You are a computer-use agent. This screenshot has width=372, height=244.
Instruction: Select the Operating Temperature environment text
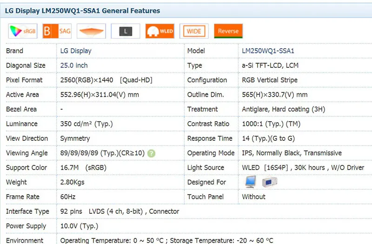click(167, 240)
